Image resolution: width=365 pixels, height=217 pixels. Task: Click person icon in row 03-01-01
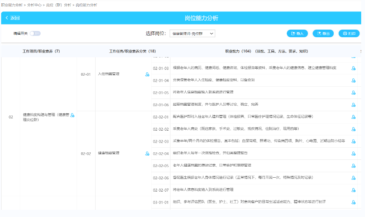click(x=353, y=202)
